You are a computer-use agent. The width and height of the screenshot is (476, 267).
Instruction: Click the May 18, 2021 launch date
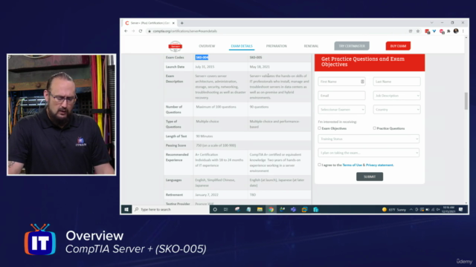click(260, 67)
